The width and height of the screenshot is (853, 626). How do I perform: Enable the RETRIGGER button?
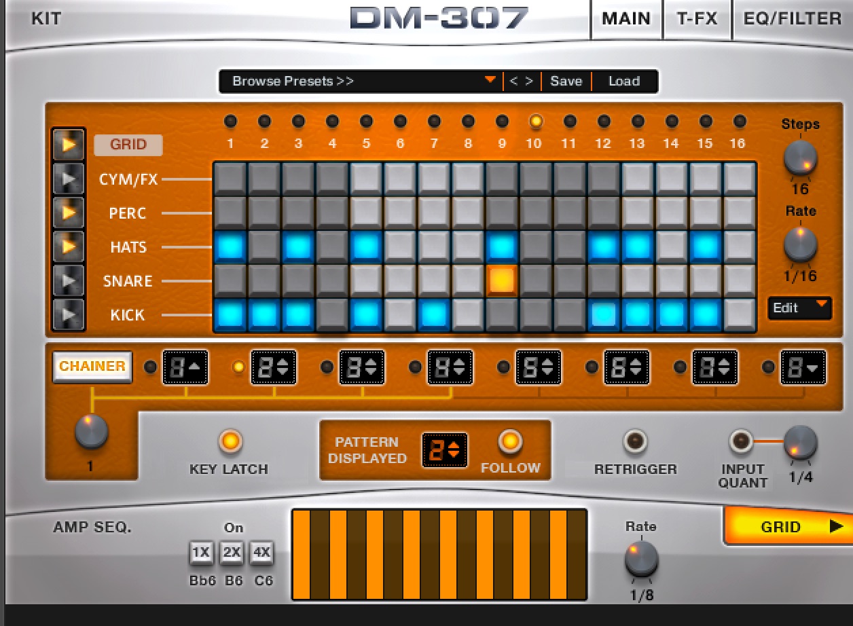coord(635,441)
